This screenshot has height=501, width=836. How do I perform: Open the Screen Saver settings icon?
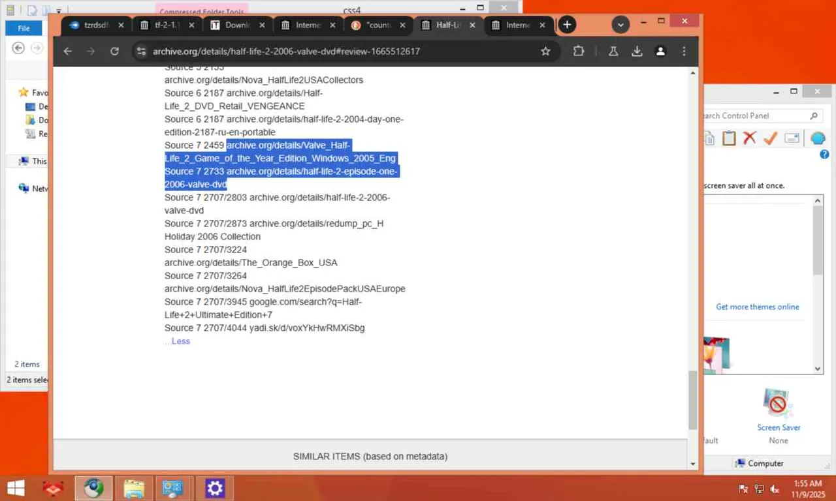tap(778, 403)
